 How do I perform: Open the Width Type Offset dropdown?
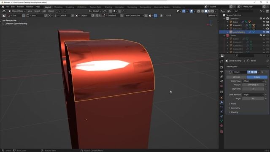(x=253, y=81)
